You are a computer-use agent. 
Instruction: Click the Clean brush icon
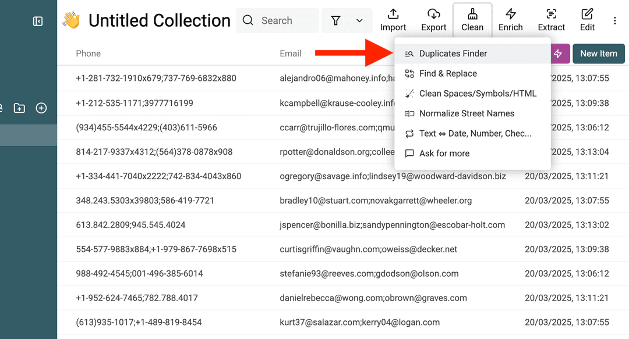pyautogui.click(x=472, y=19)
